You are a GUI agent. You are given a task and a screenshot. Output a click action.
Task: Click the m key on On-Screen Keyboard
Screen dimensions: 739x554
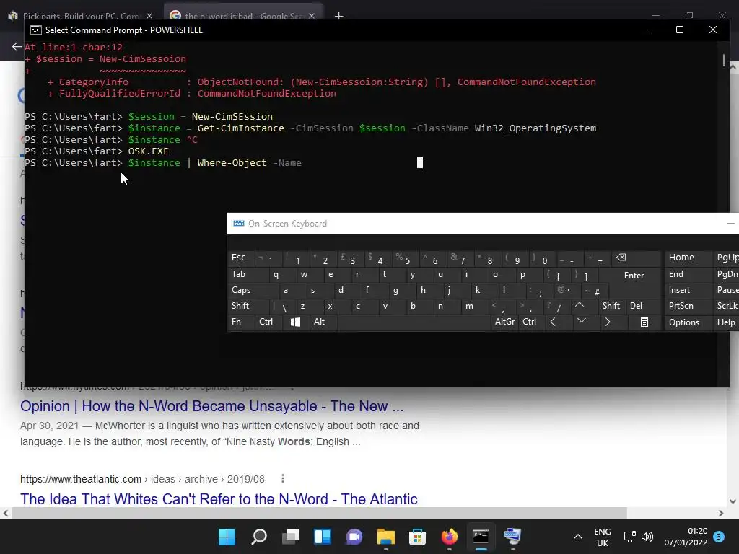(x=473, y=306)
